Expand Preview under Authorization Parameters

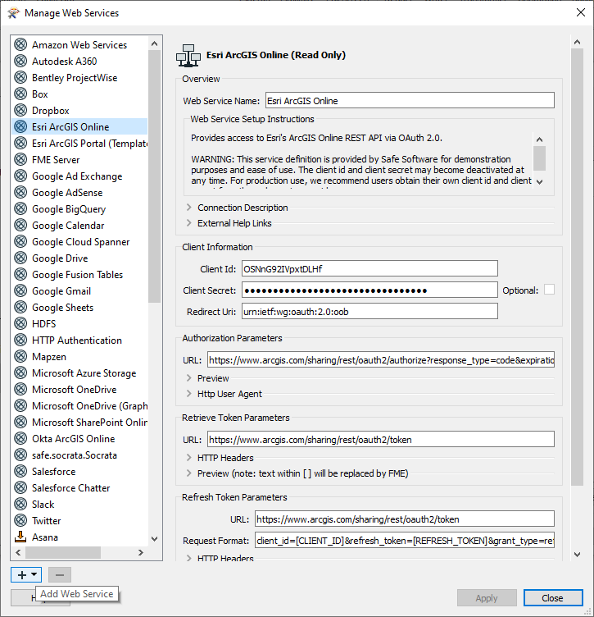pyautogui.click(x=189, y=378)
